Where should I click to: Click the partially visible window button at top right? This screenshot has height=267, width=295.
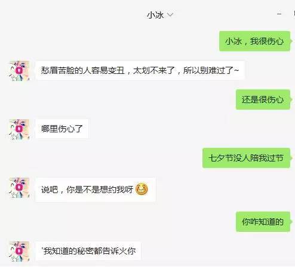pos(294,14)
